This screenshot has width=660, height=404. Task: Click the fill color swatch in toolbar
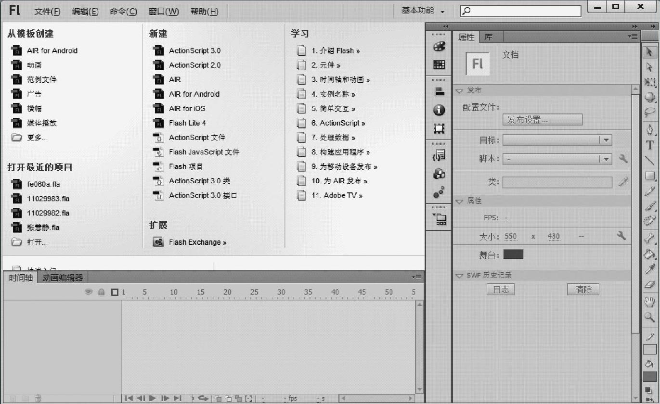click(x=649, y=377)
